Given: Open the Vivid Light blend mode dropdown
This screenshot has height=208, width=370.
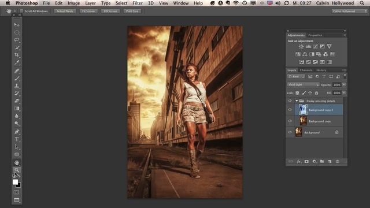Looking at the screenshot, I should 303,85.
